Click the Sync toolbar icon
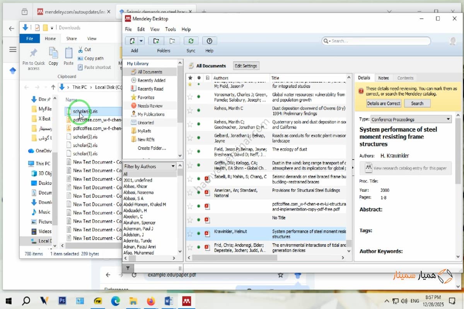 coord(191,41)
